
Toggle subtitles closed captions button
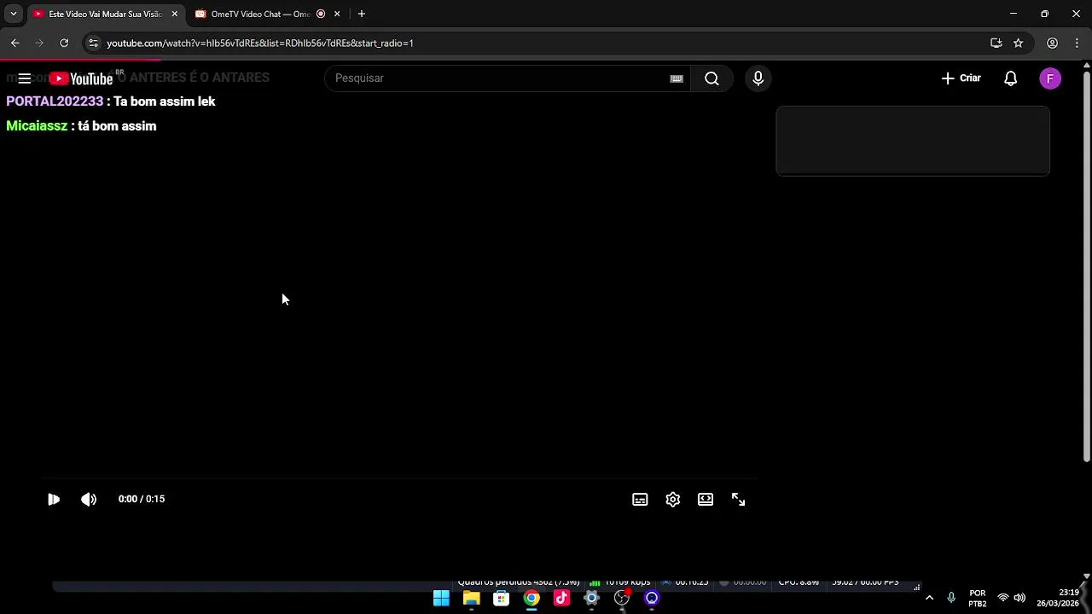pos(640,500)
